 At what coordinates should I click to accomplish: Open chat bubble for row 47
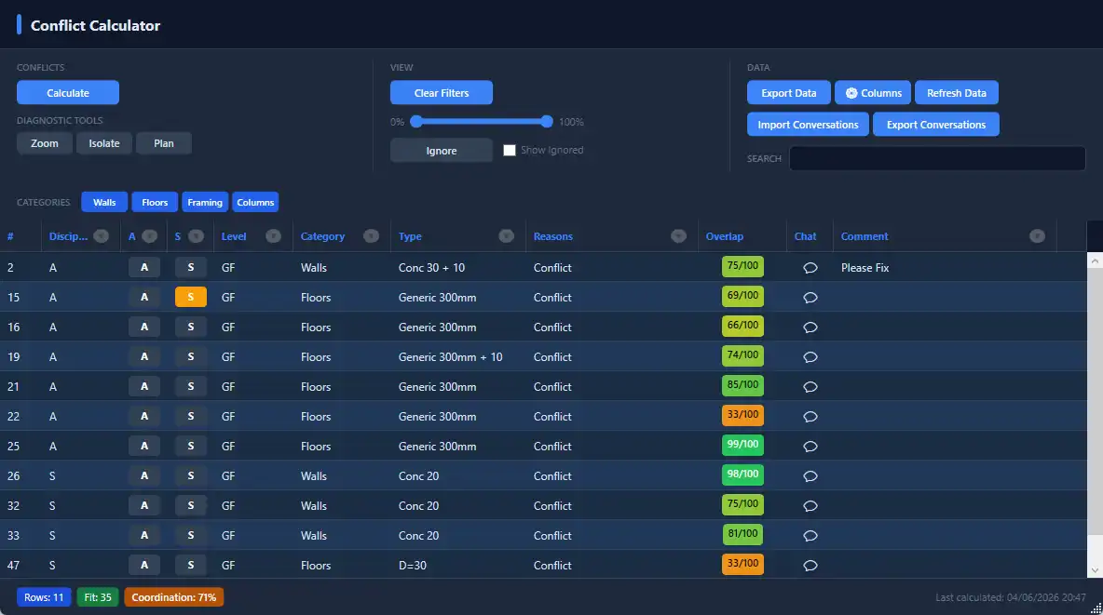tap(810, 565)
